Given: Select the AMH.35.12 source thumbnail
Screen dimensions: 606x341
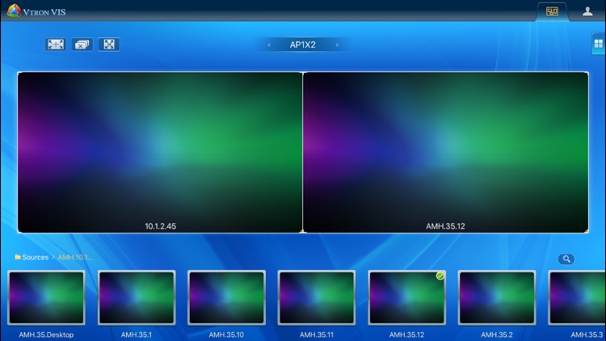Looking at the screenshot, I should (406, 297).
